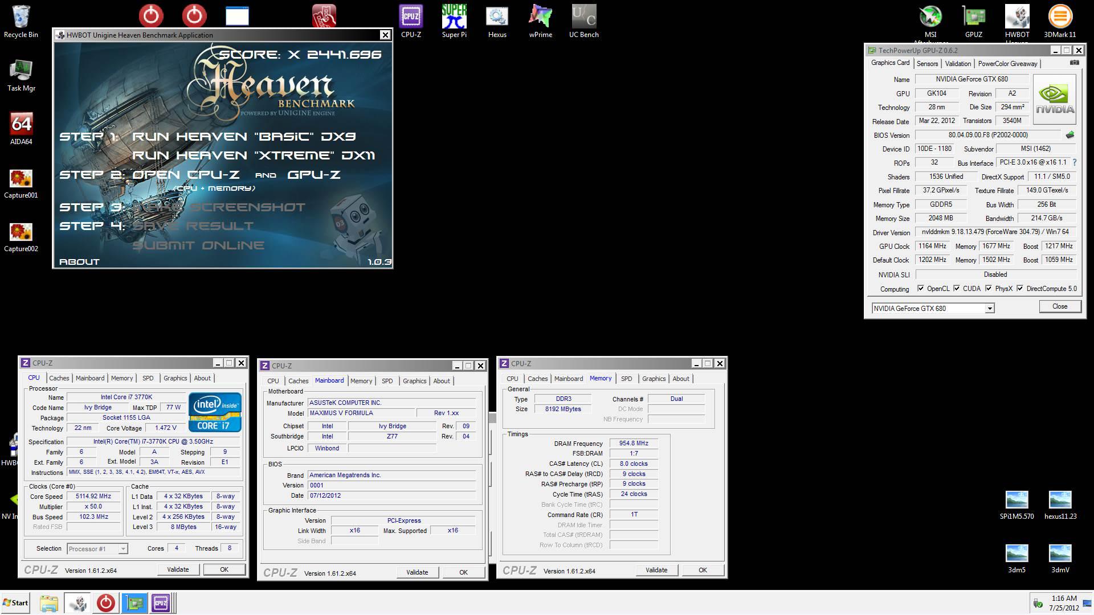This screenshot has height=615, width=1094.
Task: Click the GPU Clock 1164 MHz field
Action: click(x=932, y=246)
